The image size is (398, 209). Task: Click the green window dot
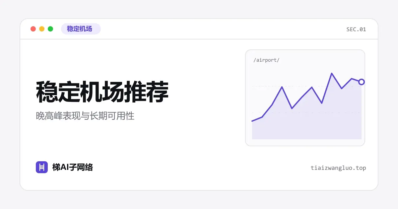(50, 29)
